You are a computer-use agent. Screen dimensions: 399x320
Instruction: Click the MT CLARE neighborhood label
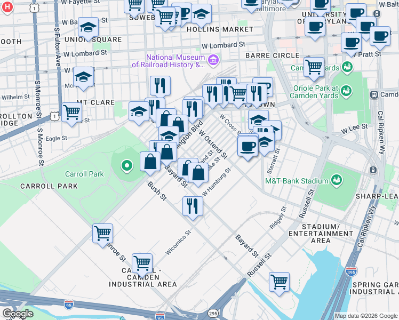point(95,102)
